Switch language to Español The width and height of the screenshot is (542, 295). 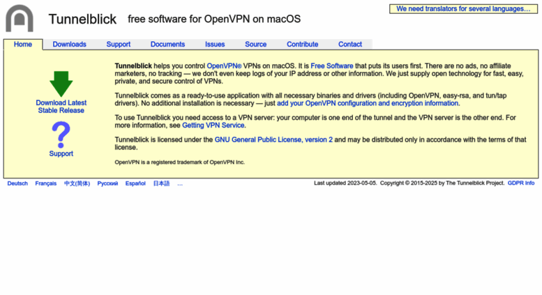coord(135,183)
